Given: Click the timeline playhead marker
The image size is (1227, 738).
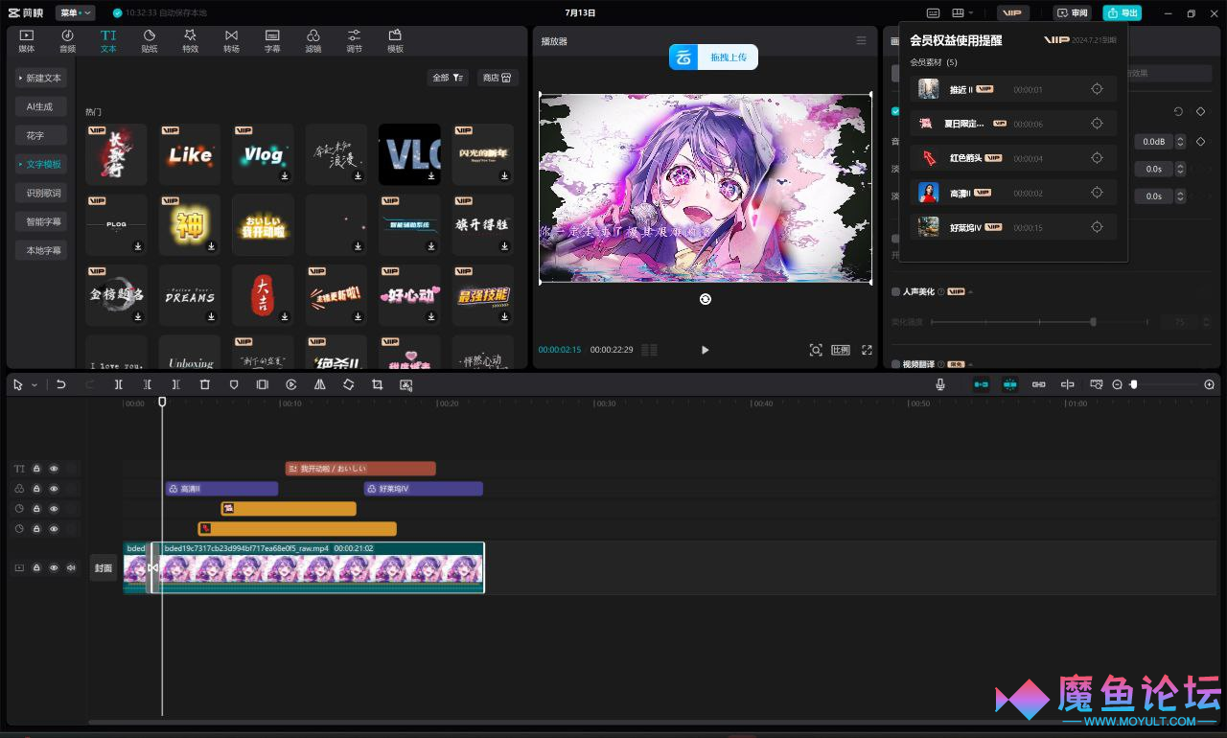Looking at the screenshot, I should pyautogui.click(x=162, y=402).
